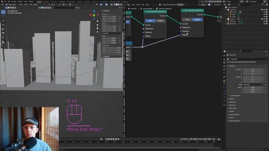Click the green Y axis on navigation gizmo
Viewport: 269px width, 151px height.
[x=94, y=15]
